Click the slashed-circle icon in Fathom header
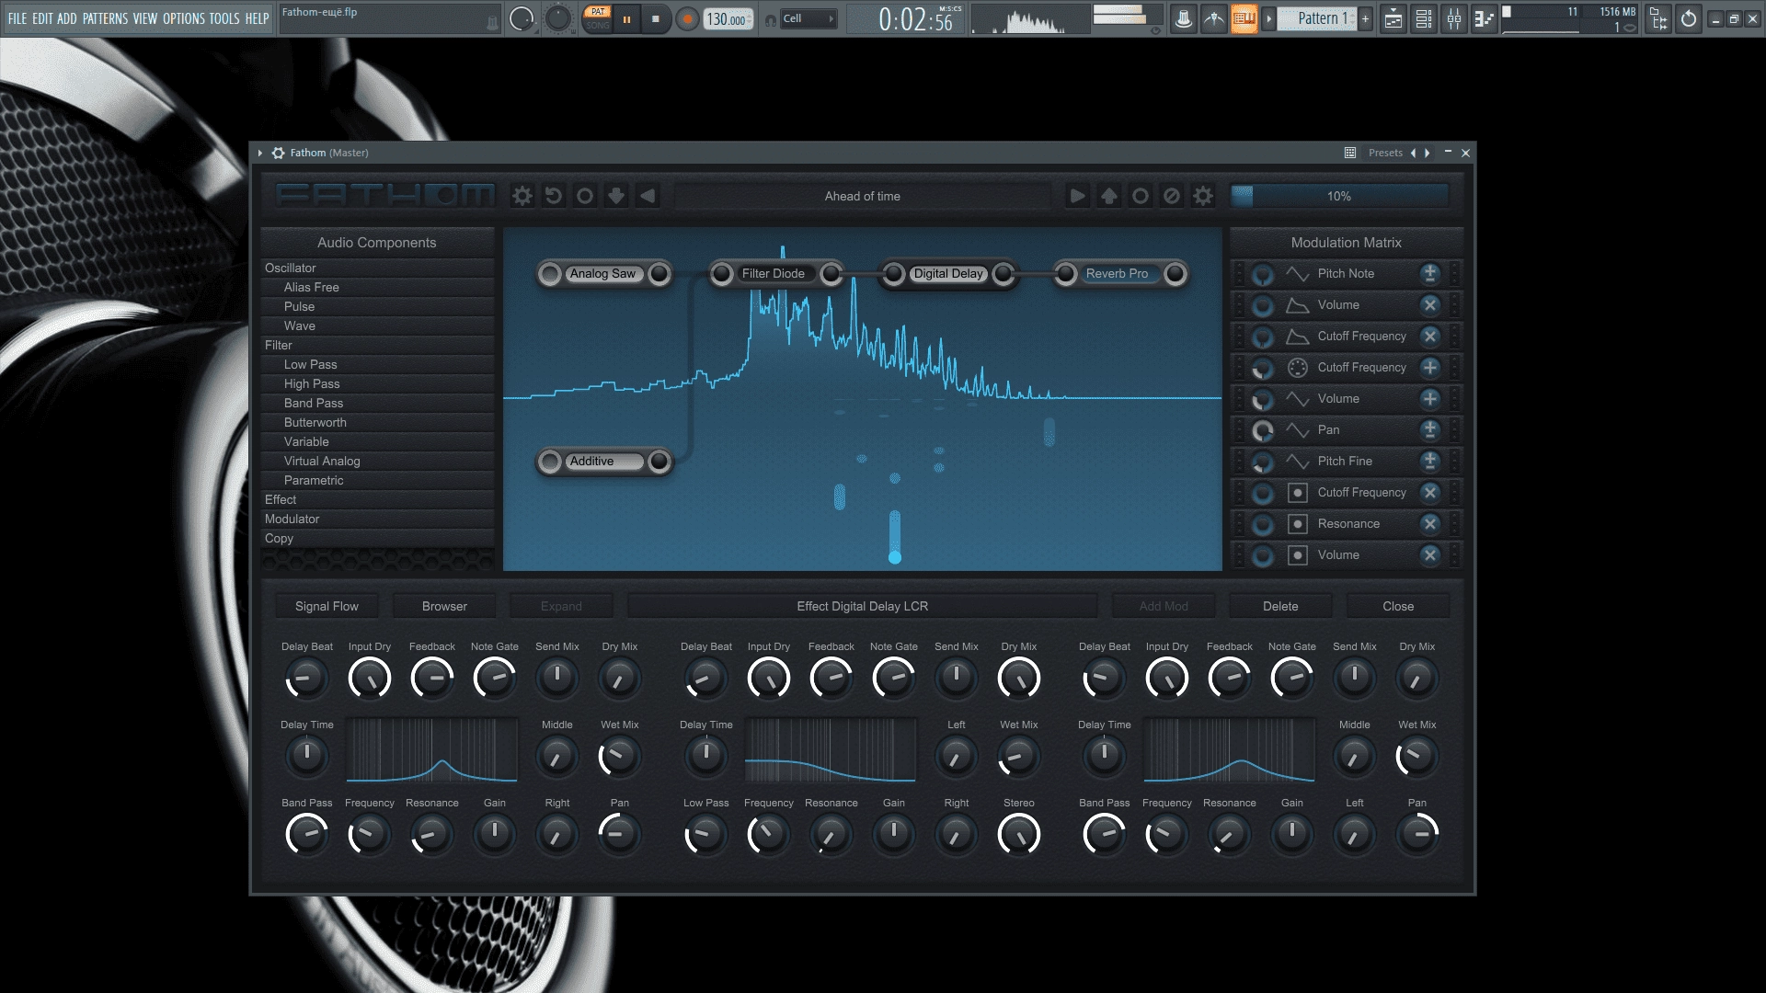Image resolution: width=1766 pixels, height=993 pixels. [1171, 196]
